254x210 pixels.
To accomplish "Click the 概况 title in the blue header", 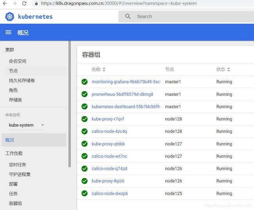I will point(23,33).
